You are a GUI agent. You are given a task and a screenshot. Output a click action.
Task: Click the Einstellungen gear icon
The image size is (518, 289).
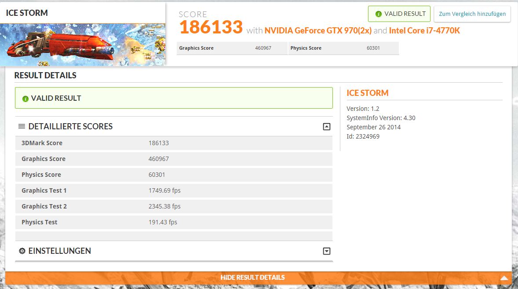pos(22,251)
